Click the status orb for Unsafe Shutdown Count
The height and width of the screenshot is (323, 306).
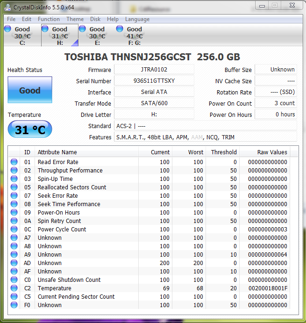(x=14, y=280)
